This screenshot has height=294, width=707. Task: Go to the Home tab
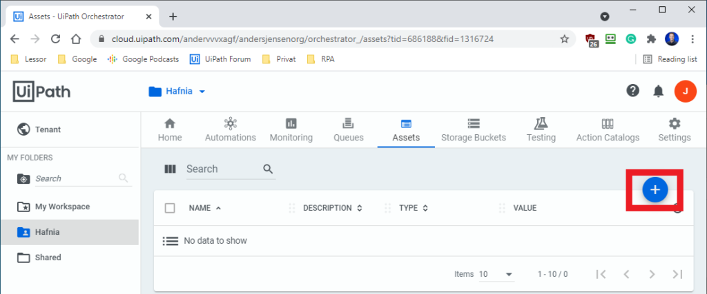click(170, 130)
